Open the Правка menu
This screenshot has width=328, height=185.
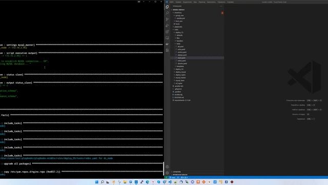[178, 2]
